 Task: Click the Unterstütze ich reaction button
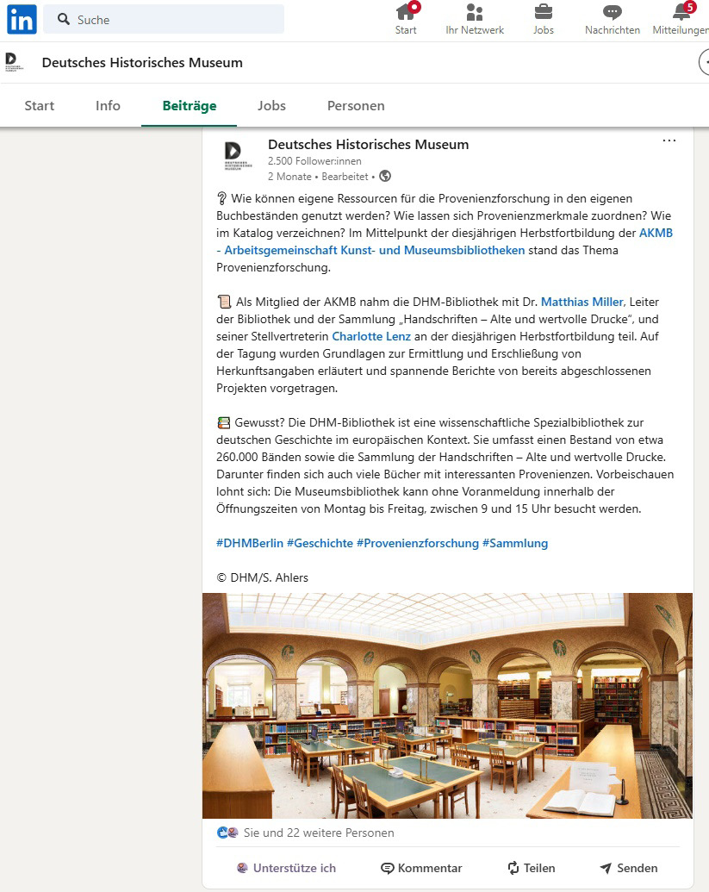286,868
